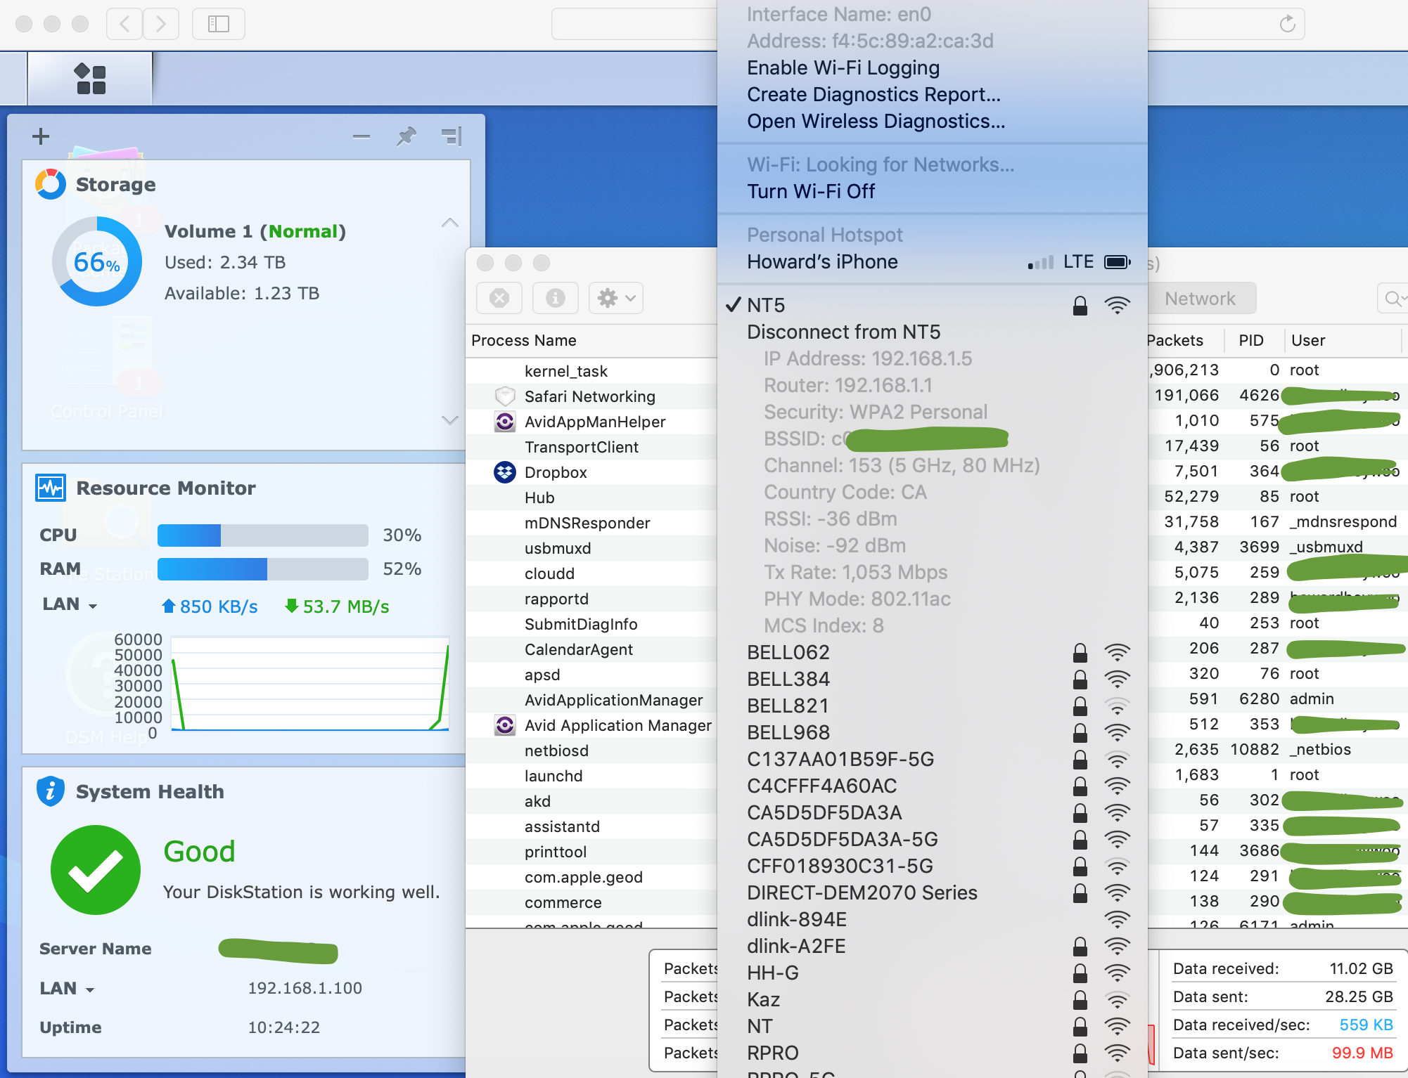Toggle the Safari sidebar button
Image resolution: width=1408 pixels, height=1078 pixels.
coord(219,24)
